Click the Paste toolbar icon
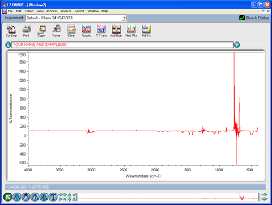The image size is (272, 205). 56,31
